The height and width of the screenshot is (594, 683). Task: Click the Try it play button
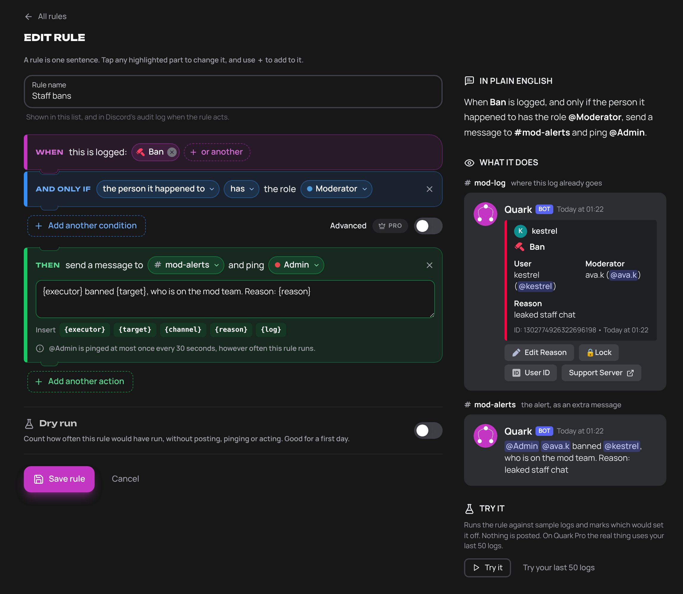pos(487,568)
